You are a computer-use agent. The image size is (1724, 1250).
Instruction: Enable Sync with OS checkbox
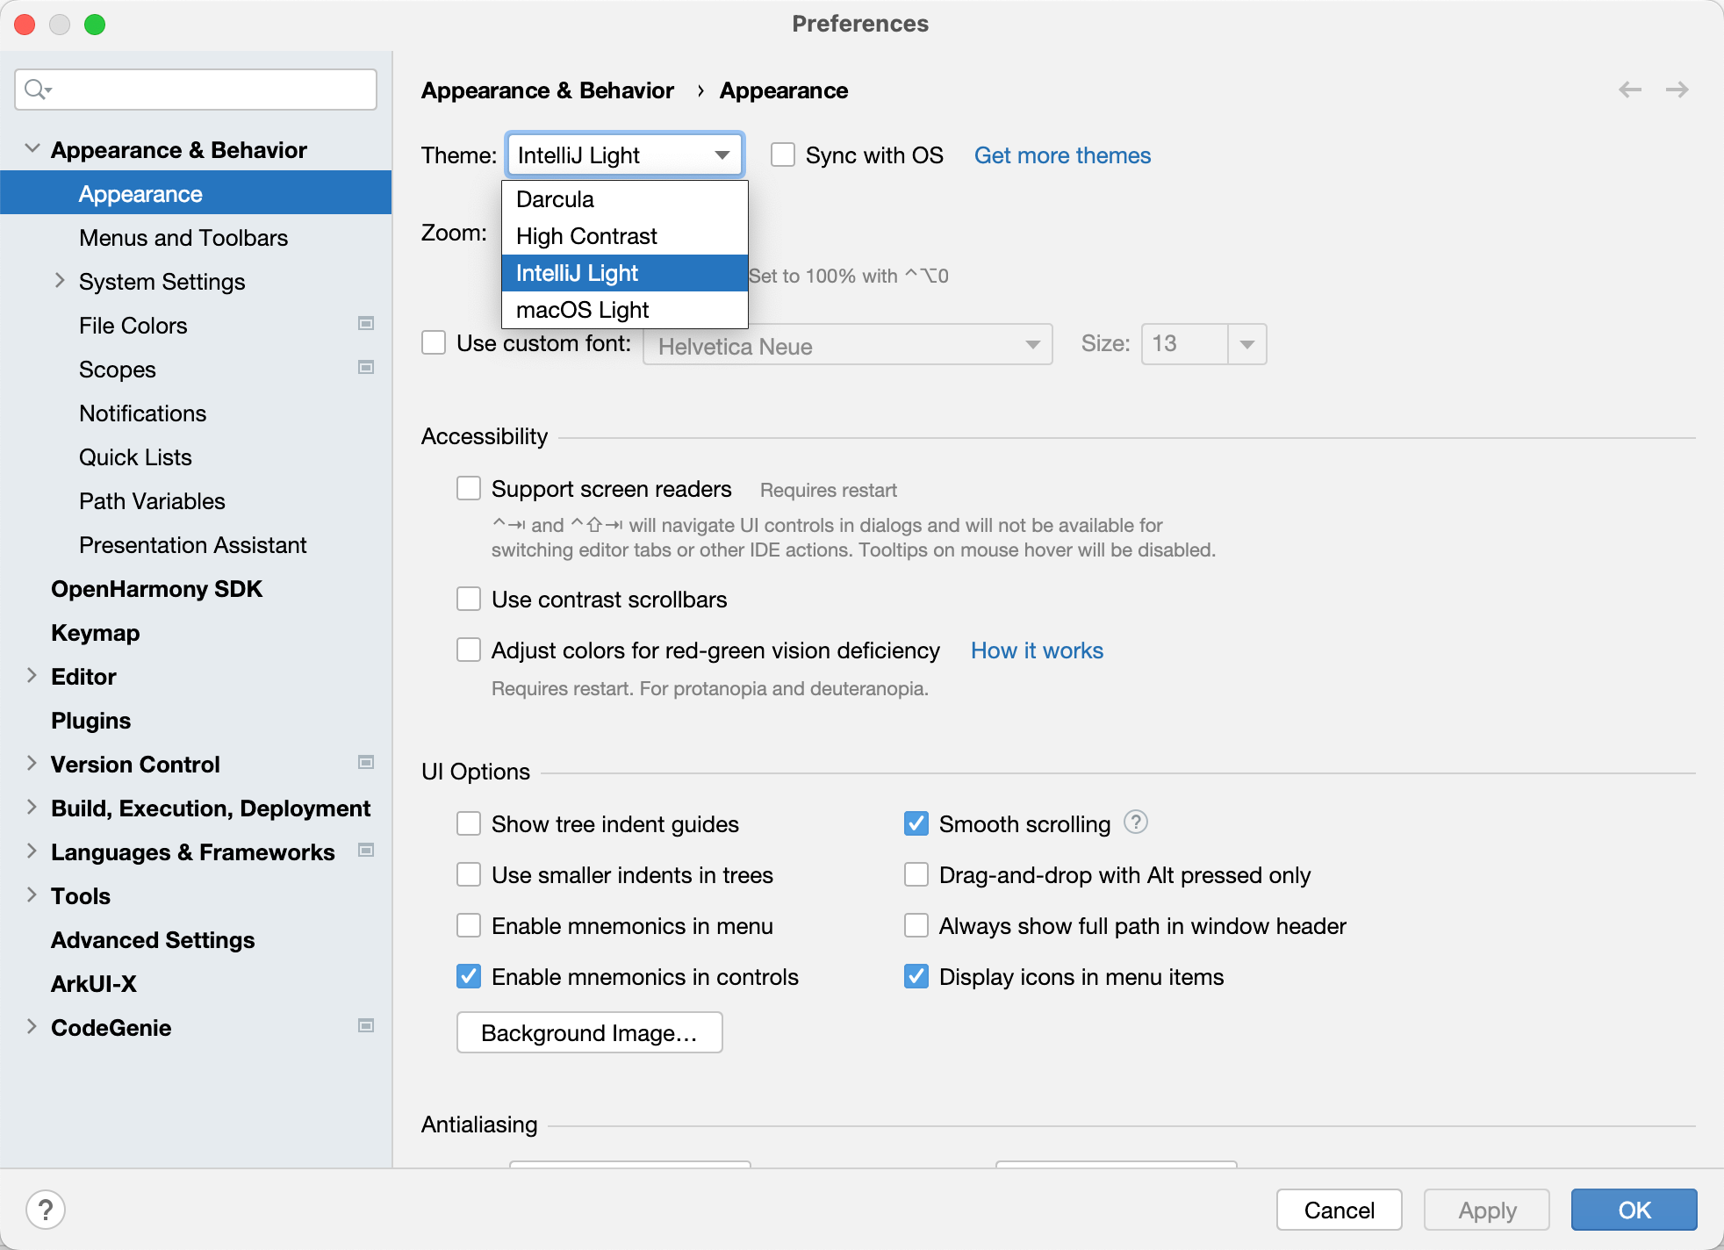point(783,155)
